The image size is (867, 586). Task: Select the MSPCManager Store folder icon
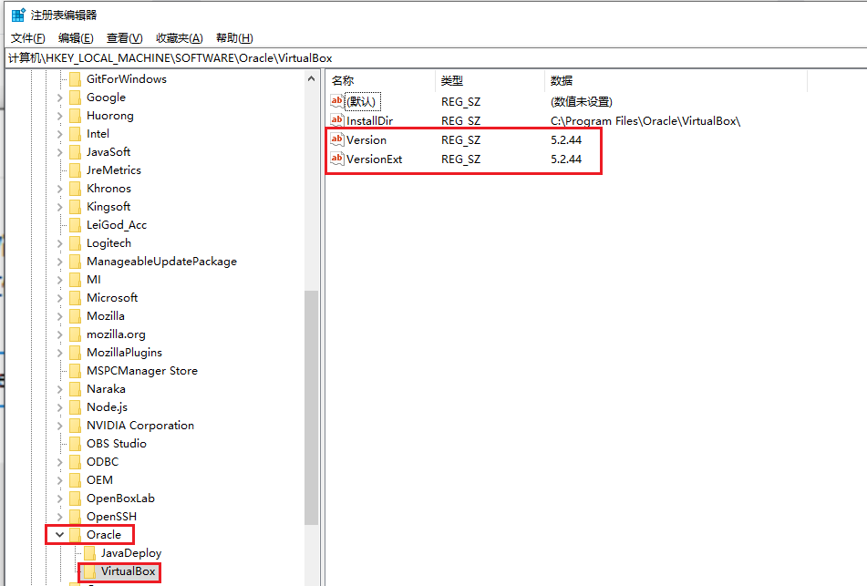point(75,372)
